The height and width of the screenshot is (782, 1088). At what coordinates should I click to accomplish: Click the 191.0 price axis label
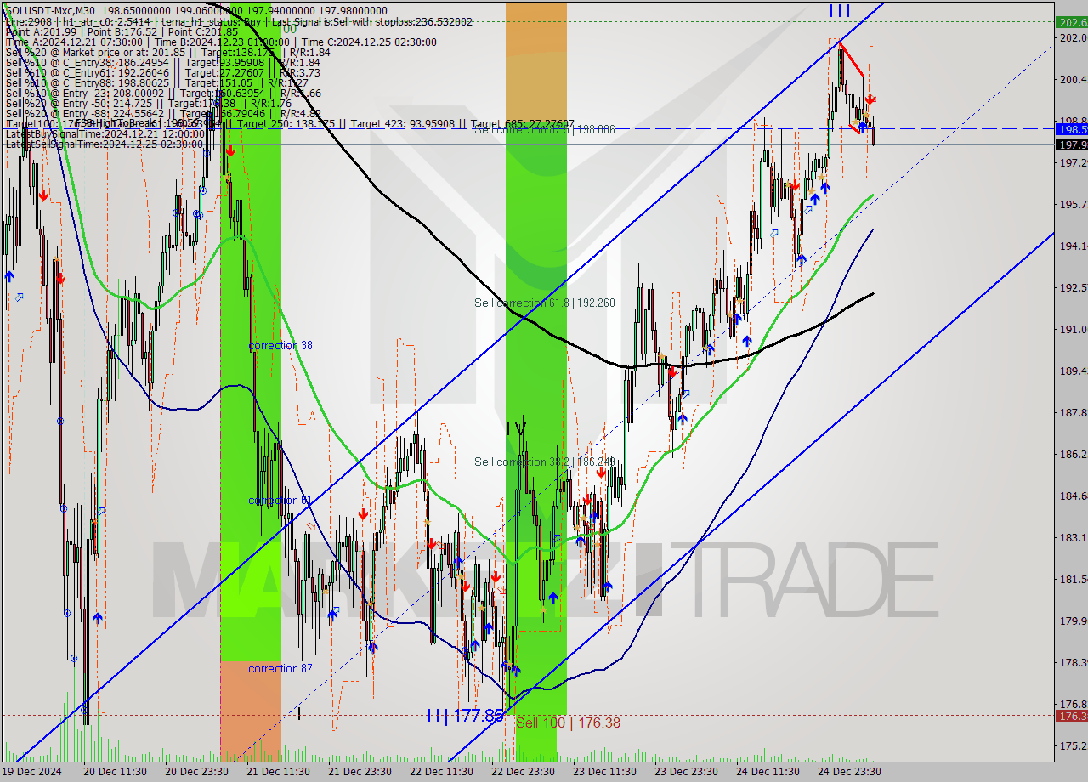[x=1073, y=329]
